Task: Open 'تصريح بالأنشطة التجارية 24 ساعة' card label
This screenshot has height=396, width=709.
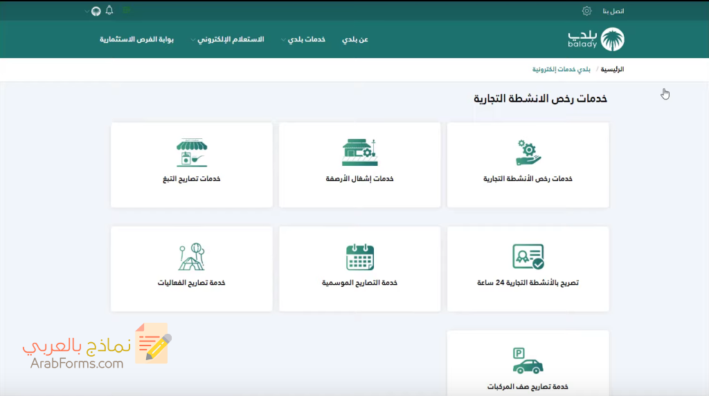Action: point(528,283)
